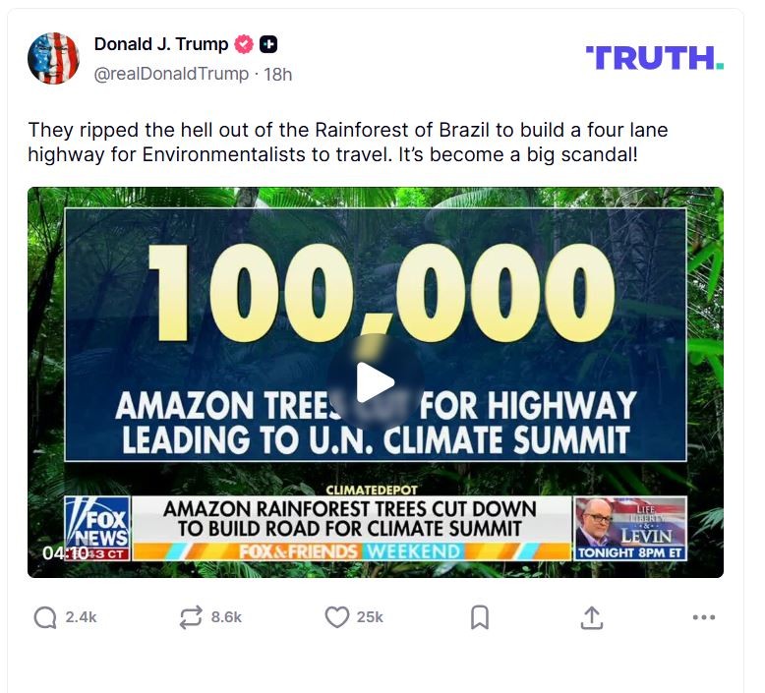Click the black plus badge beside name
765x693 pixels.
[x=268, y=44]
